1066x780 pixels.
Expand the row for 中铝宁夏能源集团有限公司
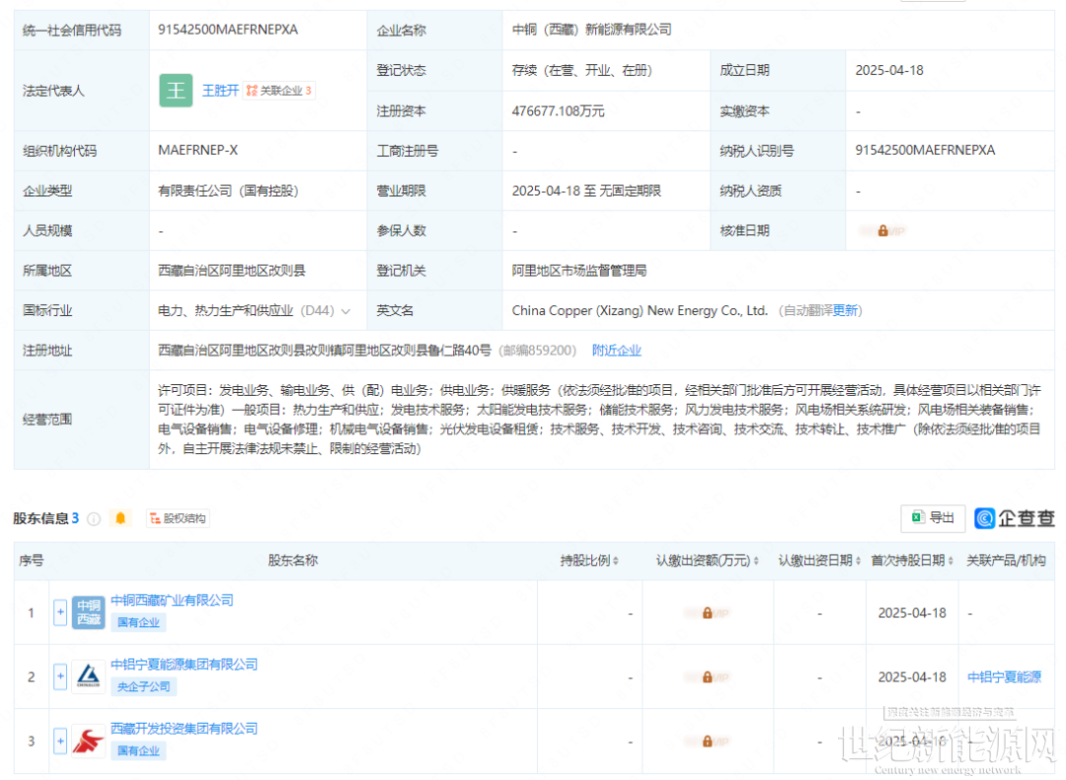(60, 676)
